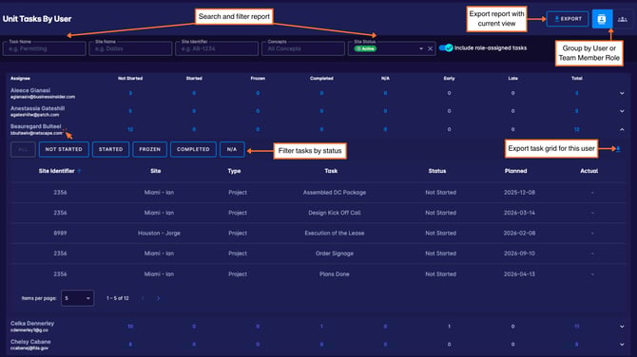Click Beauregard Bulteel's Total count

576,129
